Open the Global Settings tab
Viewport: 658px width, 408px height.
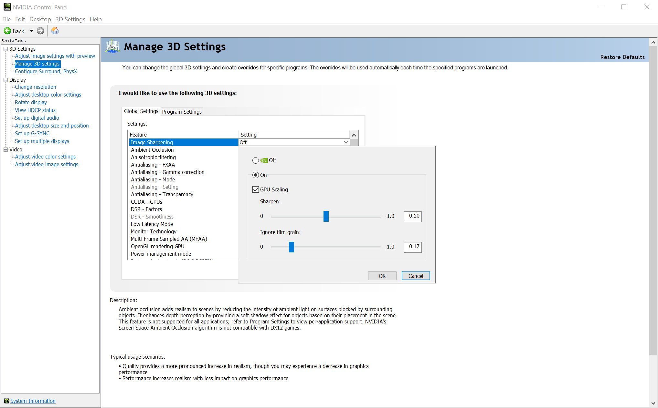[141, 111]
